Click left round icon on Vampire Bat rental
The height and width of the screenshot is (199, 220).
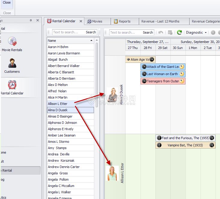tap(159, 145)
